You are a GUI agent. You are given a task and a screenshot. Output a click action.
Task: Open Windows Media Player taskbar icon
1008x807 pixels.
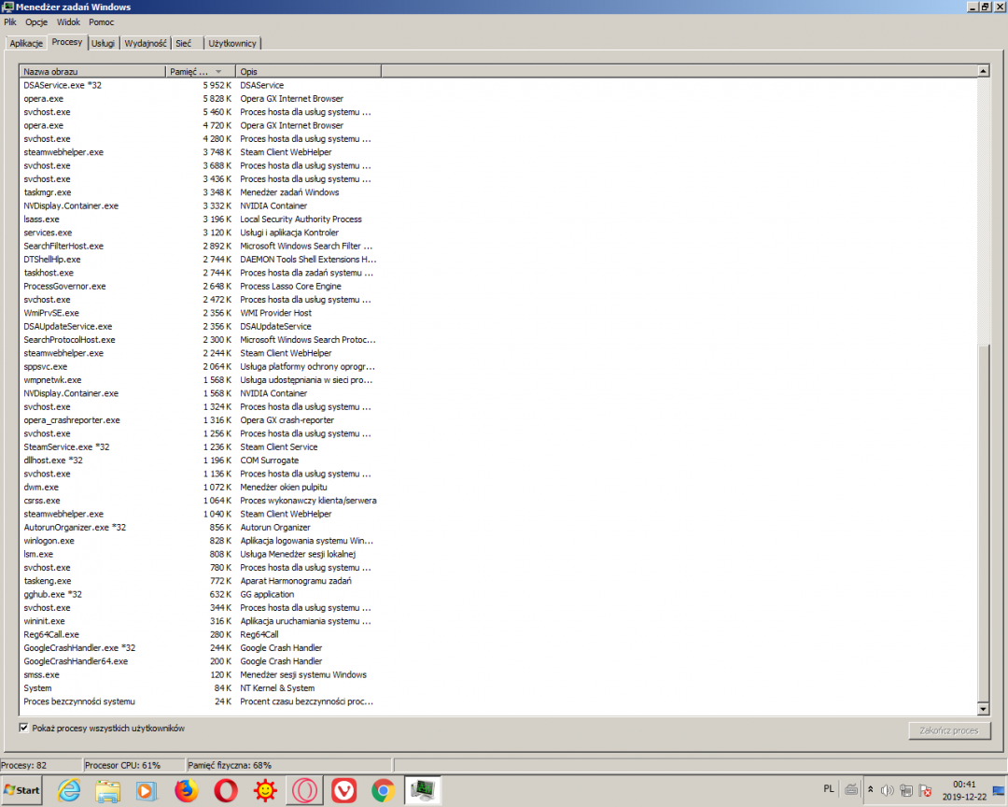coord(147,790)
